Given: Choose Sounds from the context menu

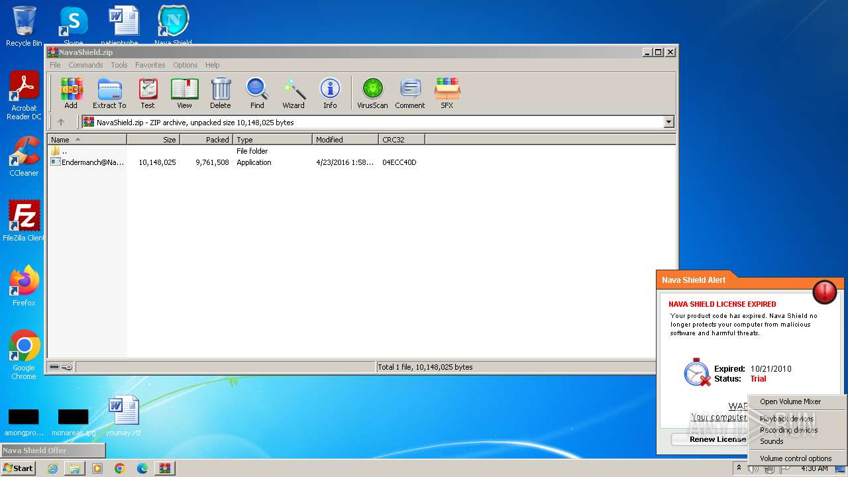Looking at the screenshot, I should tap(797, 441).
